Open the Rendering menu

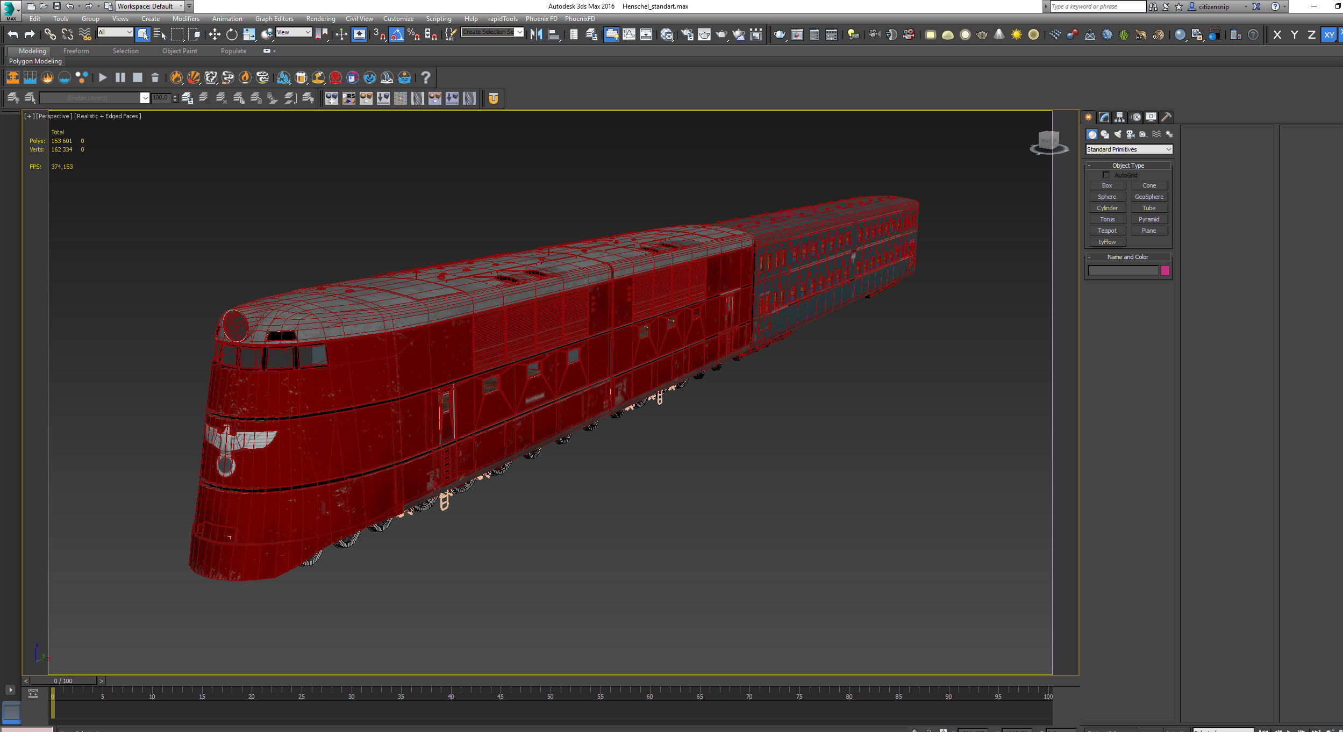[320, 19]
